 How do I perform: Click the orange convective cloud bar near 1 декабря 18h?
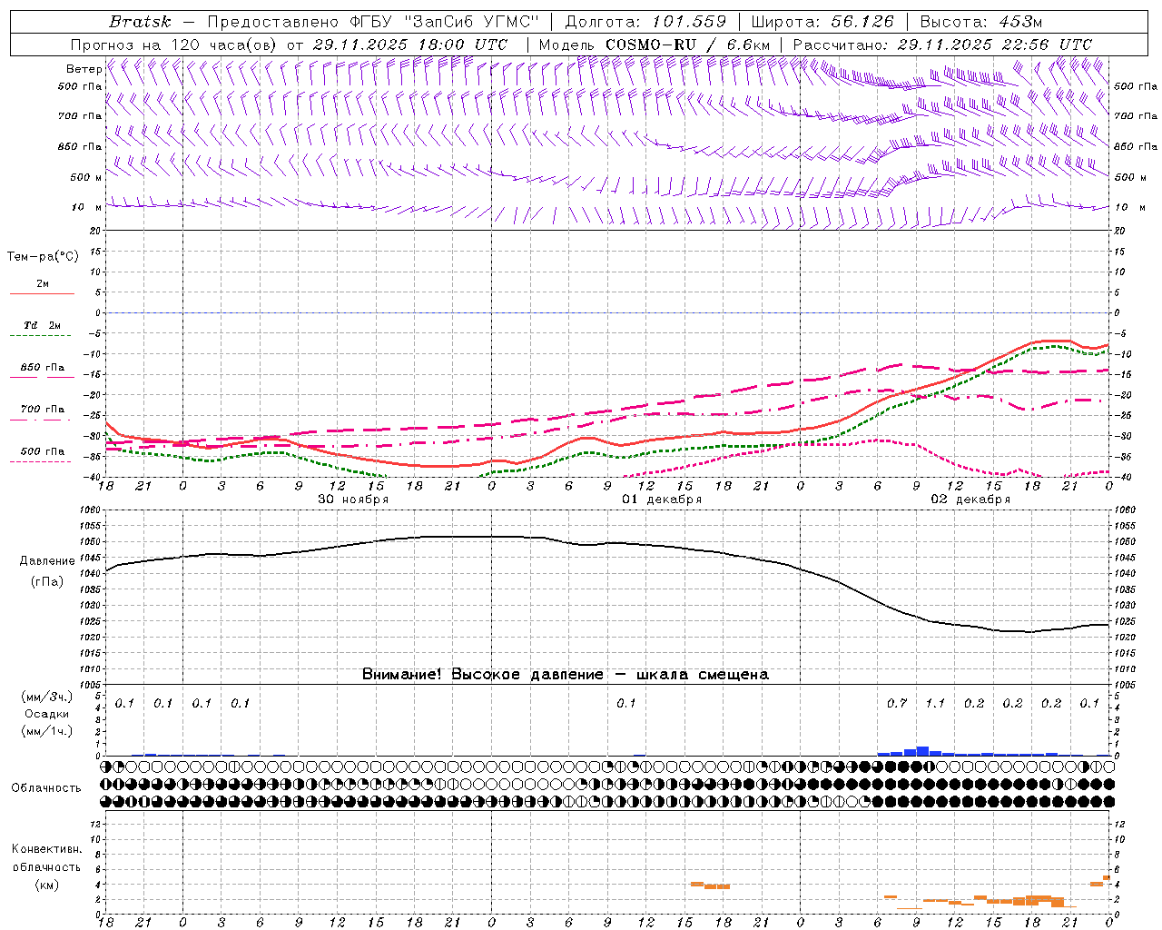(x=717, y=886)
